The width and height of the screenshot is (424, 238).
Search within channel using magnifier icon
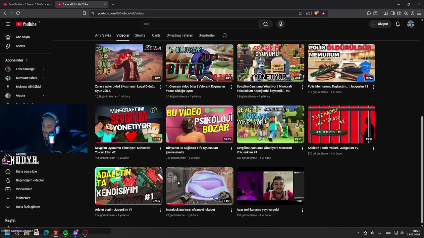point(225,35)
